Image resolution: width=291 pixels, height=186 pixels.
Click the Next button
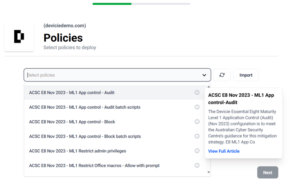267,172
